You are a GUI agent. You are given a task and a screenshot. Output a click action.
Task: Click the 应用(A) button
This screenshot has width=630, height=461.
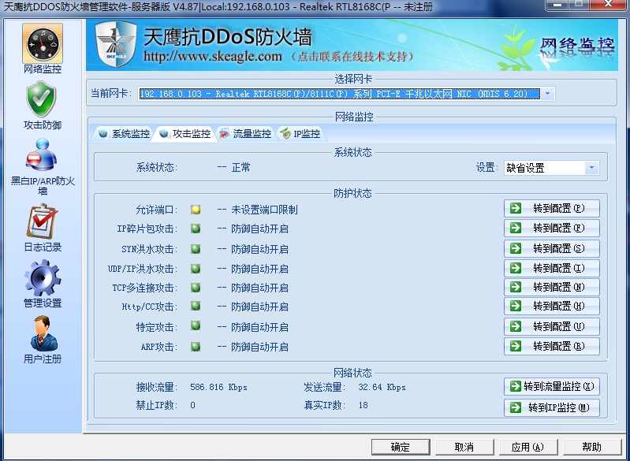tap(528, 447)
